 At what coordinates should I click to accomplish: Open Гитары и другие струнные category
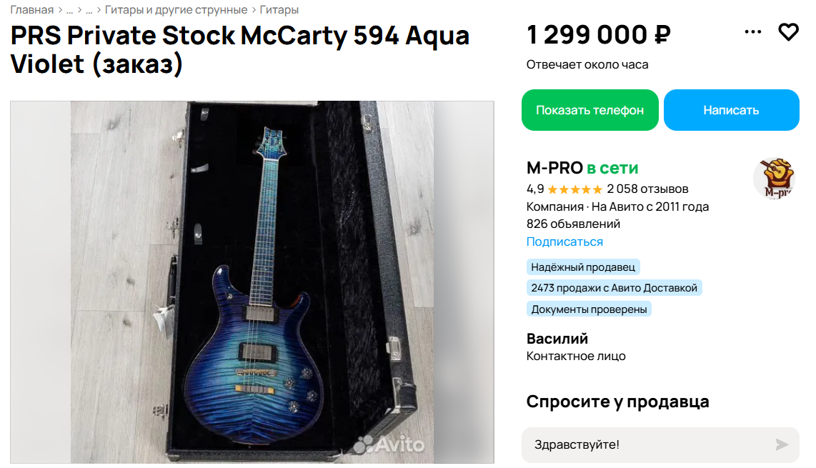tap(176, 10)
